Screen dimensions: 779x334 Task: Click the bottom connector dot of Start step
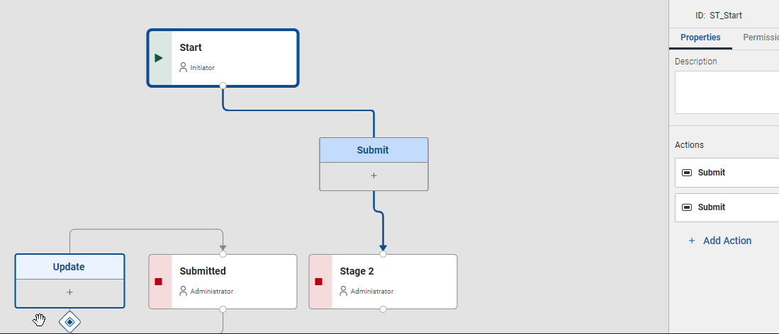(223, 86)
